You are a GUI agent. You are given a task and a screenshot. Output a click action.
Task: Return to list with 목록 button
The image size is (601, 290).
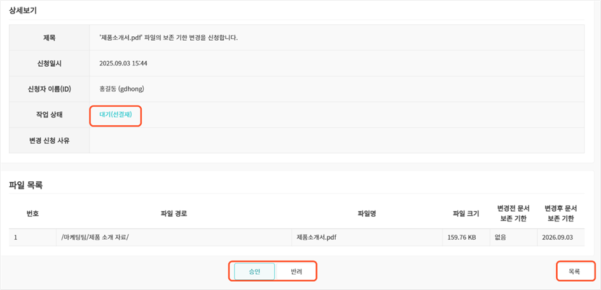(574, 272)
